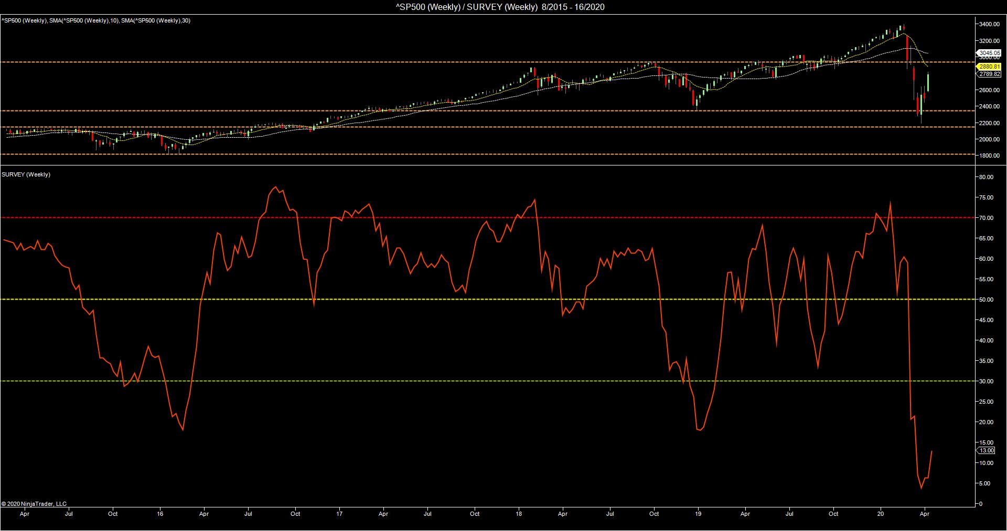This screenshot has height=531, width=1007.
Task: Click the SP500 indicator label in top panel
Action: (96, 20)
